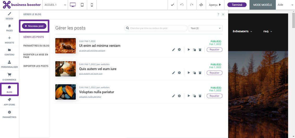Viewport: 295px width, 138px height.
Task: Preview the 'Voluptas nulla pariatur' post
Action: click(189, 96)
